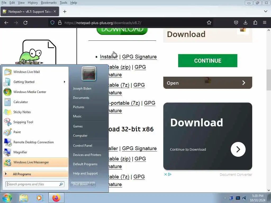The image size is (271, 203).
Task: Click the Firefox back arrow button
Action: click(x=6, y=23)
